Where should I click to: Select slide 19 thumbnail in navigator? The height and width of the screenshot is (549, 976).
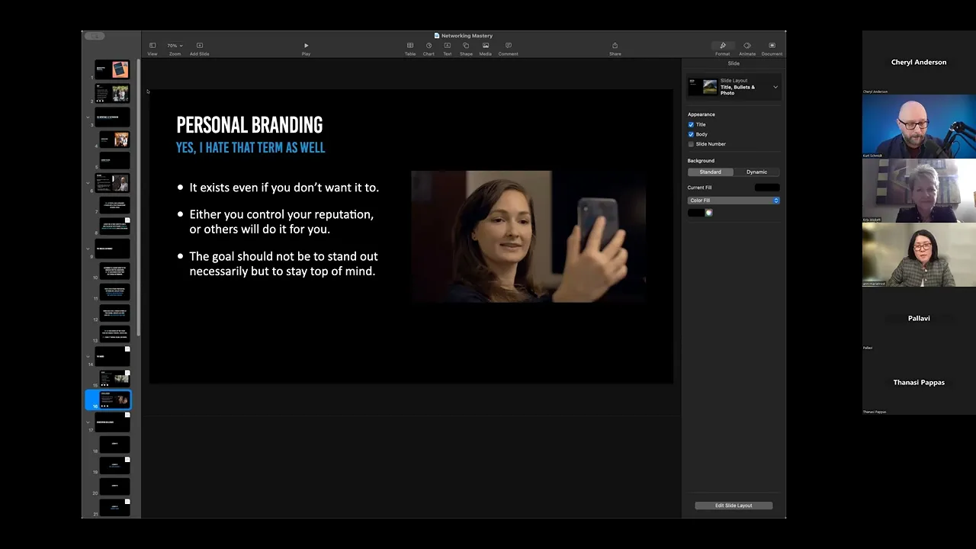114,465
